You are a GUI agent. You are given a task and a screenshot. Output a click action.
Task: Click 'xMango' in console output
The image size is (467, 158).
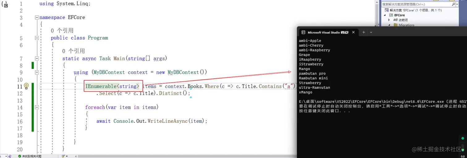tap(306, 92)
